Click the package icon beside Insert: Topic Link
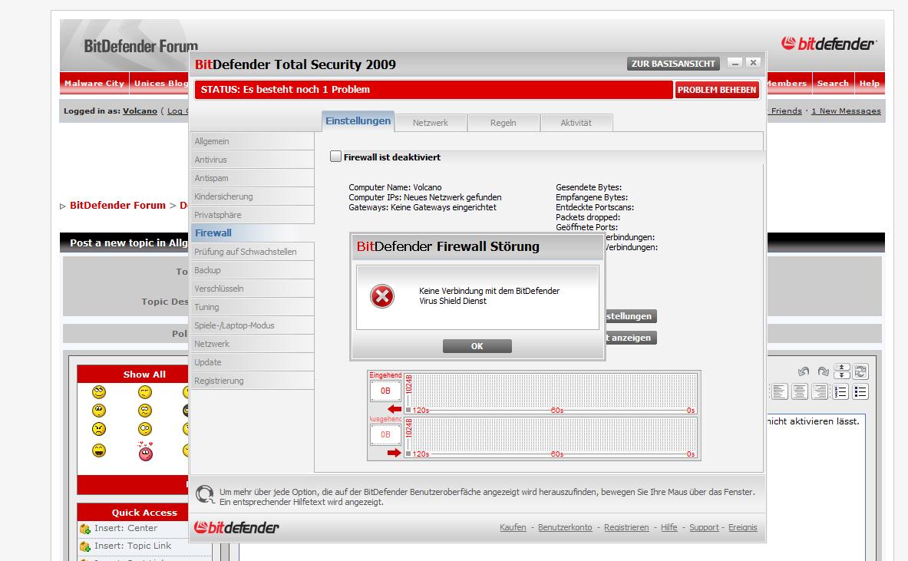Screen dimensions: 908x561 (x=85, y=546)
